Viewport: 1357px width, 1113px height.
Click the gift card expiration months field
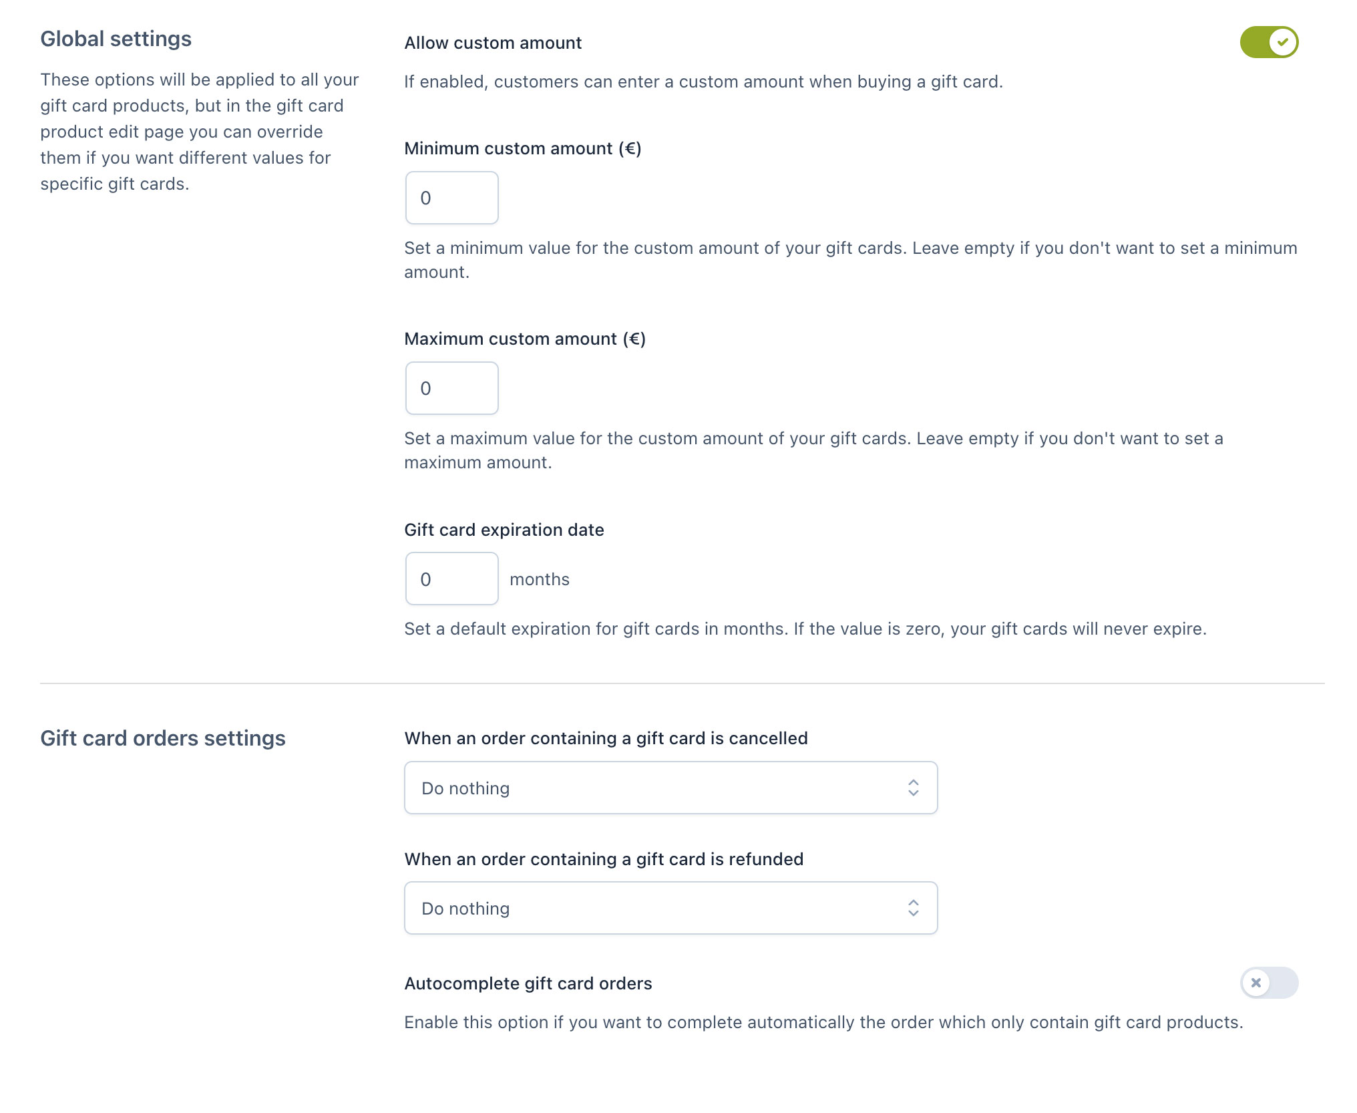(x=451, y=579)
